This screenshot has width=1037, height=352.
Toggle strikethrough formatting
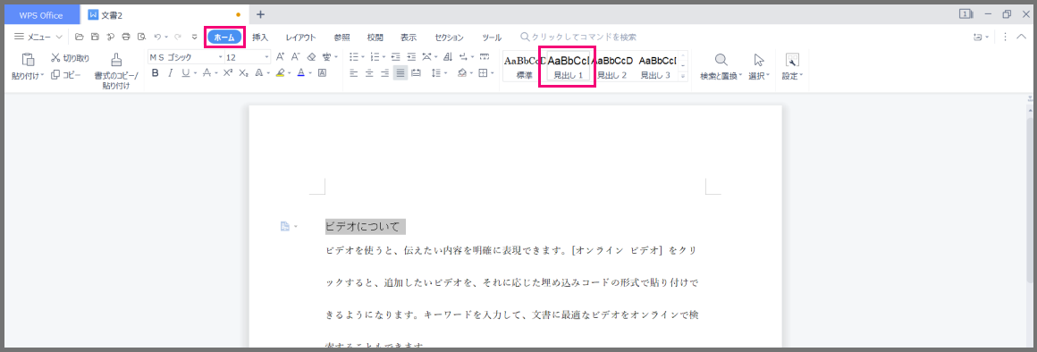(207, 72)
